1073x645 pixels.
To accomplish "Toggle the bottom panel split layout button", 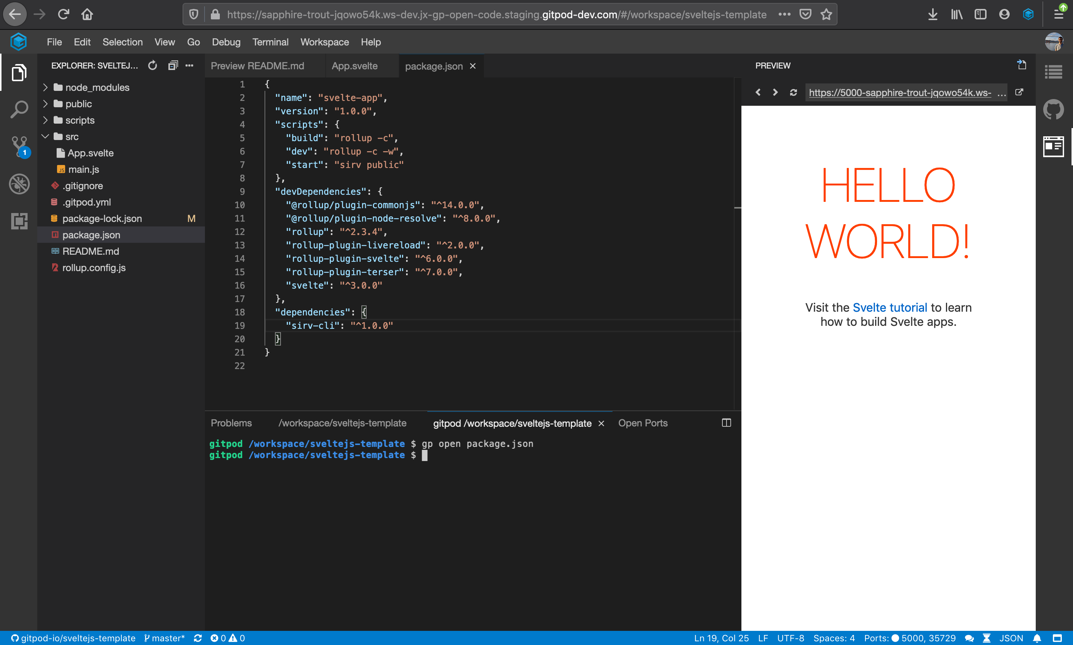I will pos(726,423).
